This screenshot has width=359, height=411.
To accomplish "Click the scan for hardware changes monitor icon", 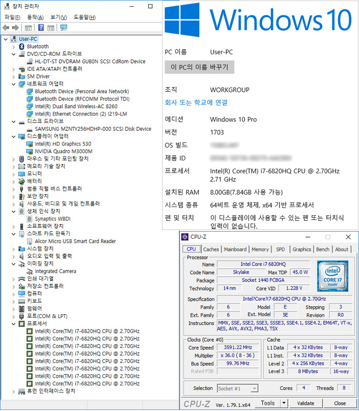I will click(64, 28).
